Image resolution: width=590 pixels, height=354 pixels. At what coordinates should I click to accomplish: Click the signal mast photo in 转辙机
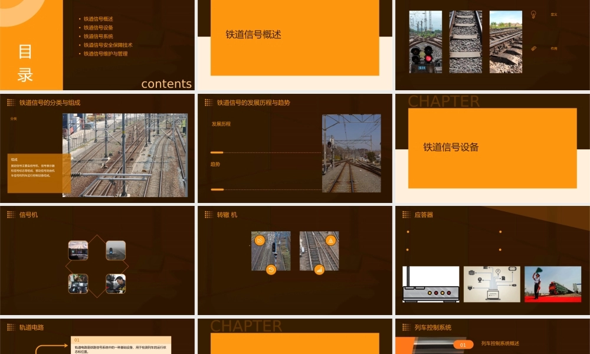[x=271, y=251]
